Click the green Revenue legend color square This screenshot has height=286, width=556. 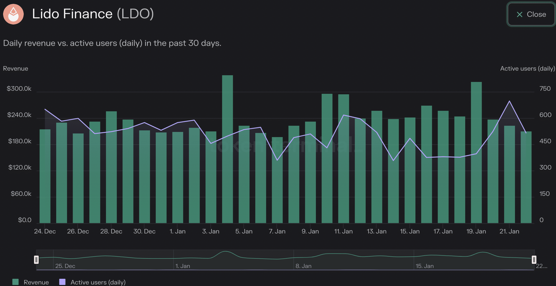pos(15,282)
